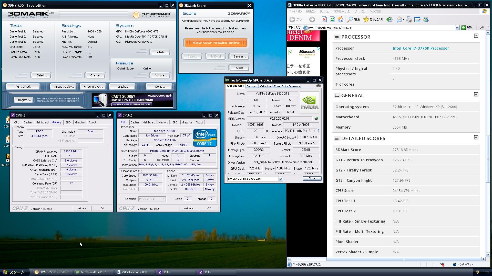Switch to TechPowerUp GPU-Z taskbar button
Image resolution: width=492 pixels, height=276 pixels.
pyautogui.click(x=93, y=272)
